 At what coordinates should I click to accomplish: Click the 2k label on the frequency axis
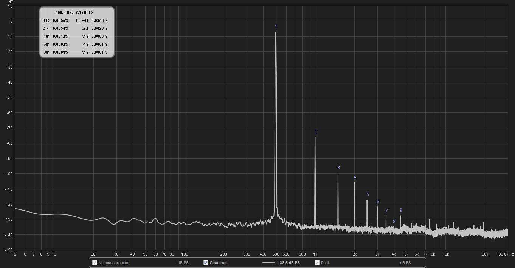(x=354, y=254)
